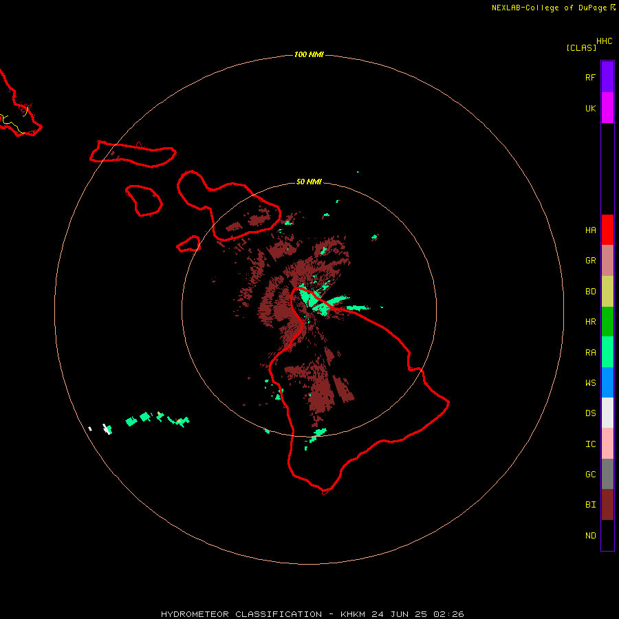Click the UK legend label
Viewport: 619px width, 619px height.
590,108
